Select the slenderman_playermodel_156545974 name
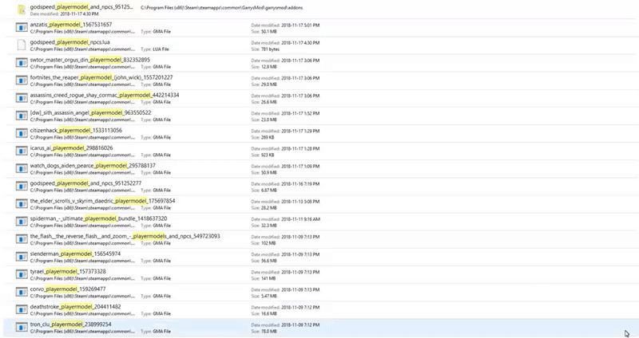Viewport: 639px width, 338px height. point(75,253)
